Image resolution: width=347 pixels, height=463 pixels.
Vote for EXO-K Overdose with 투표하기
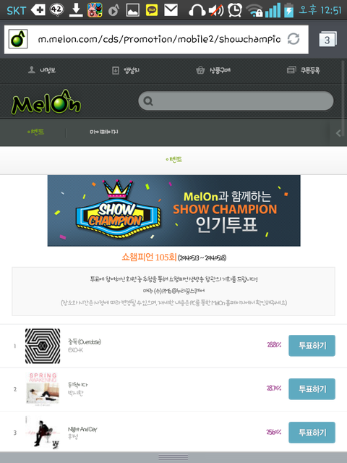pos(312,346)
